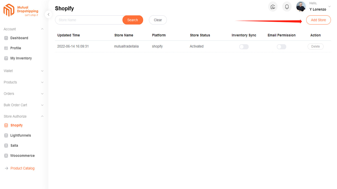Click the Mutual Dropshipping logo

[x=21, y=10]
